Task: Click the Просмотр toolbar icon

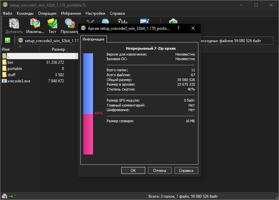Action: click(70, 24)
